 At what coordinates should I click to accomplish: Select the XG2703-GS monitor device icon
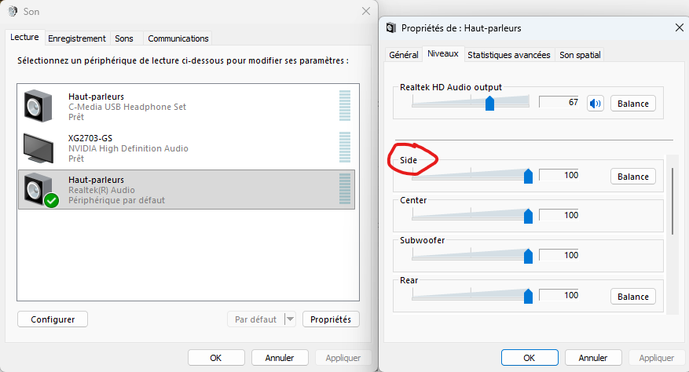(x=38, y=147)
